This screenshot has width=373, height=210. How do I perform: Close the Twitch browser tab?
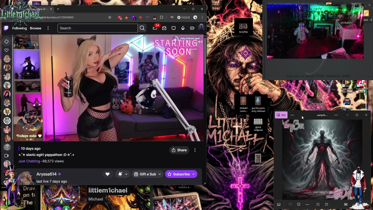(51, 9)
